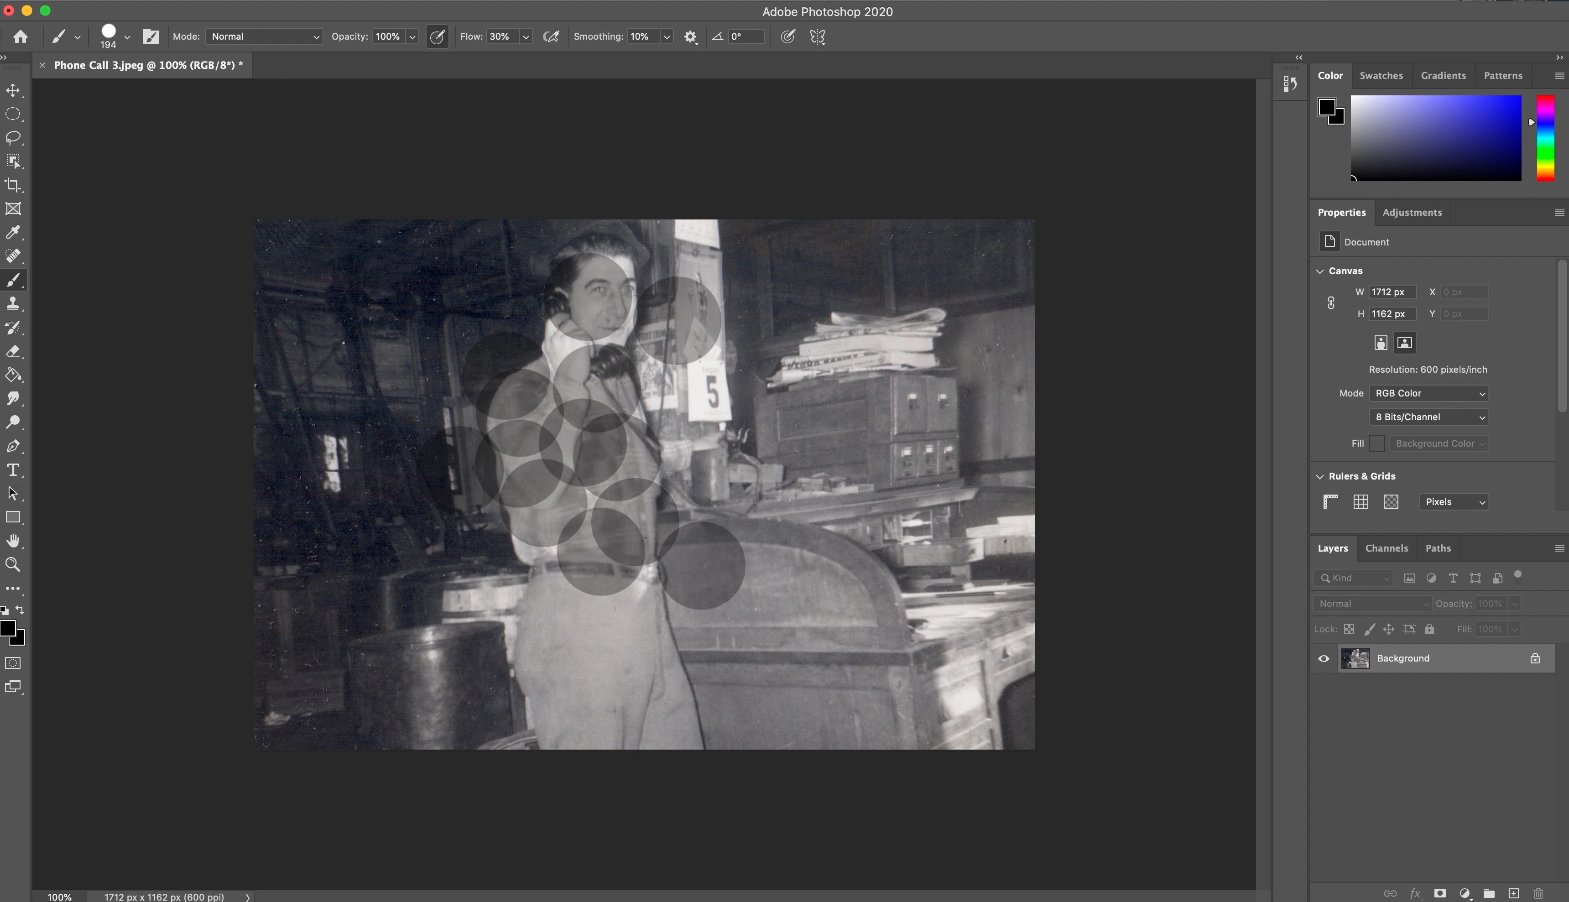Viewport: 1569px width, 902px height.
Task: Pick the Eyedropper tool
Action: pos(13,232)
